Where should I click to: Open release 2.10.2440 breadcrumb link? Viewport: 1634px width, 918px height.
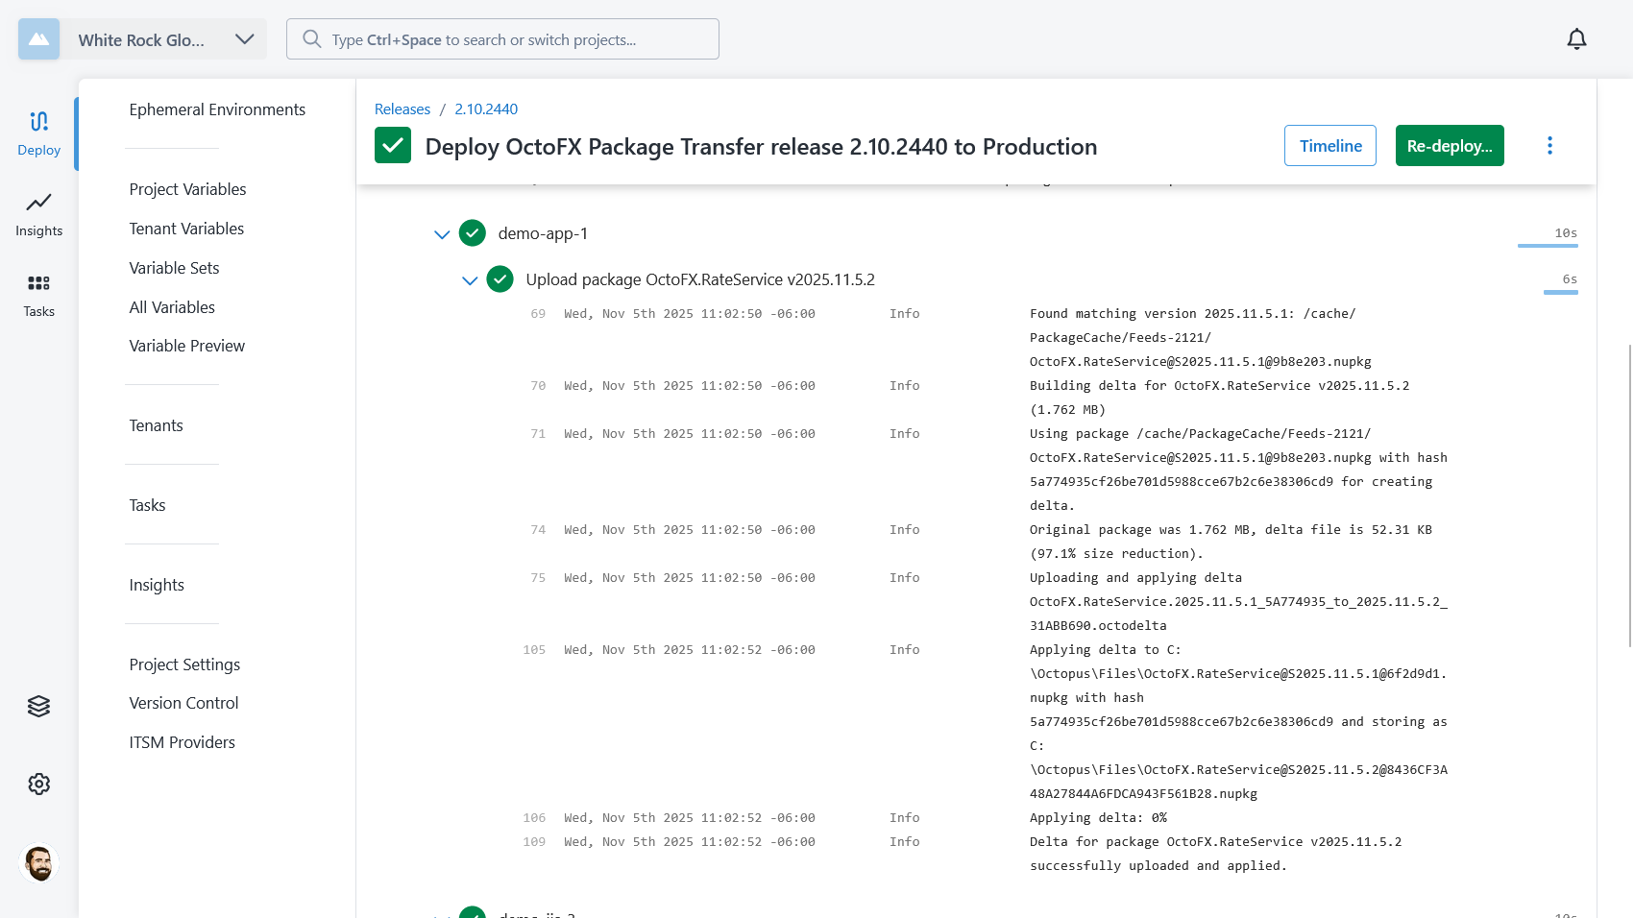[486, 109]
